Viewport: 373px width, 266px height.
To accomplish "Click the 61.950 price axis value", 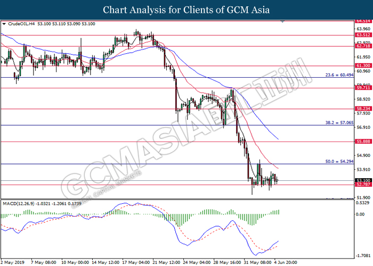I will pyautogui.click(x=363, y=57).
